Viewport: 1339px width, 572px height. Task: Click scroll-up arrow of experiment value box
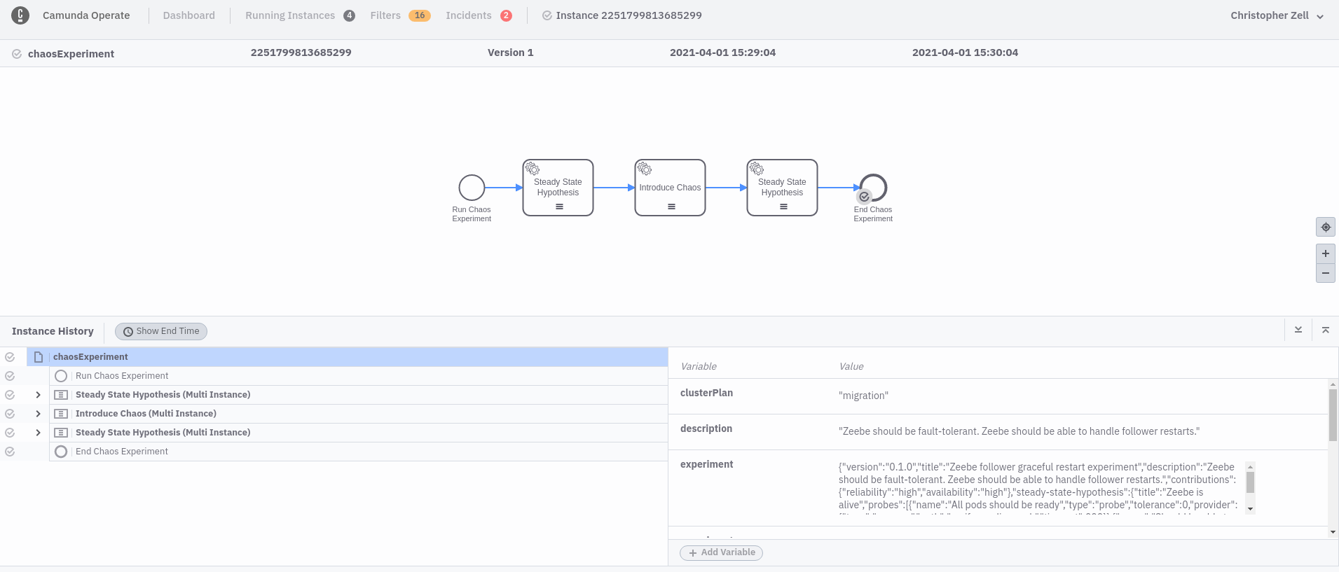[x=1250, y=467]
